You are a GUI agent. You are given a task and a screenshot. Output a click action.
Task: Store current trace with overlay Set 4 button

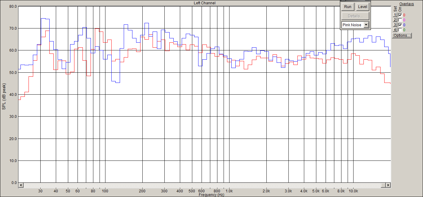(x=395, y=30)
